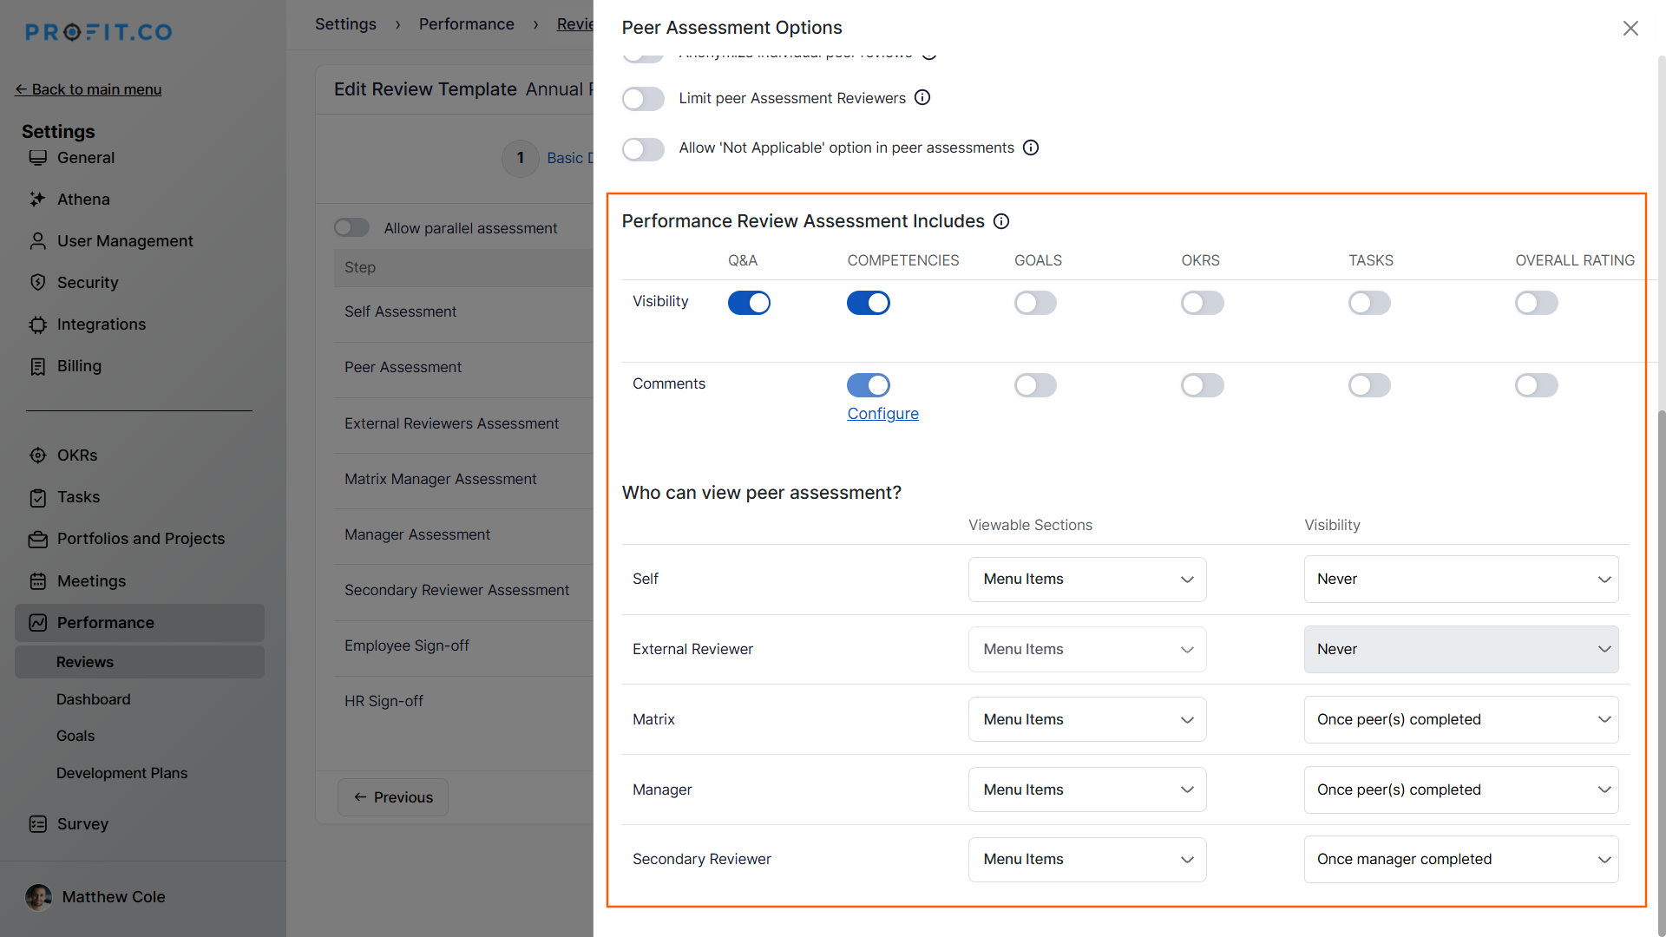Viewport: 1666px width, 937px height.
Task: Close the Peer Assessment Options panel
Action: tap(1630, 29)
